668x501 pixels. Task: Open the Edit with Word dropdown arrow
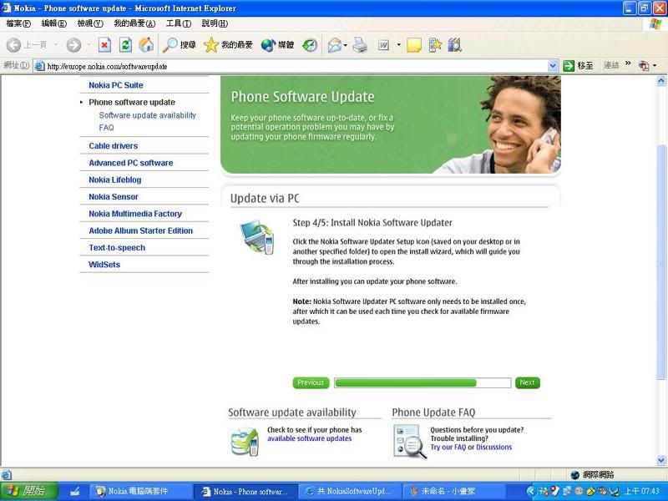click(399, 45)
